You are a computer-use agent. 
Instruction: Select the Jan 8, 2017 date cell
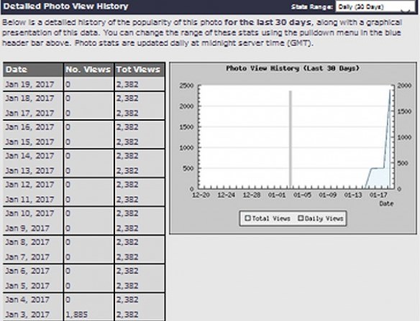pos(33,242)
